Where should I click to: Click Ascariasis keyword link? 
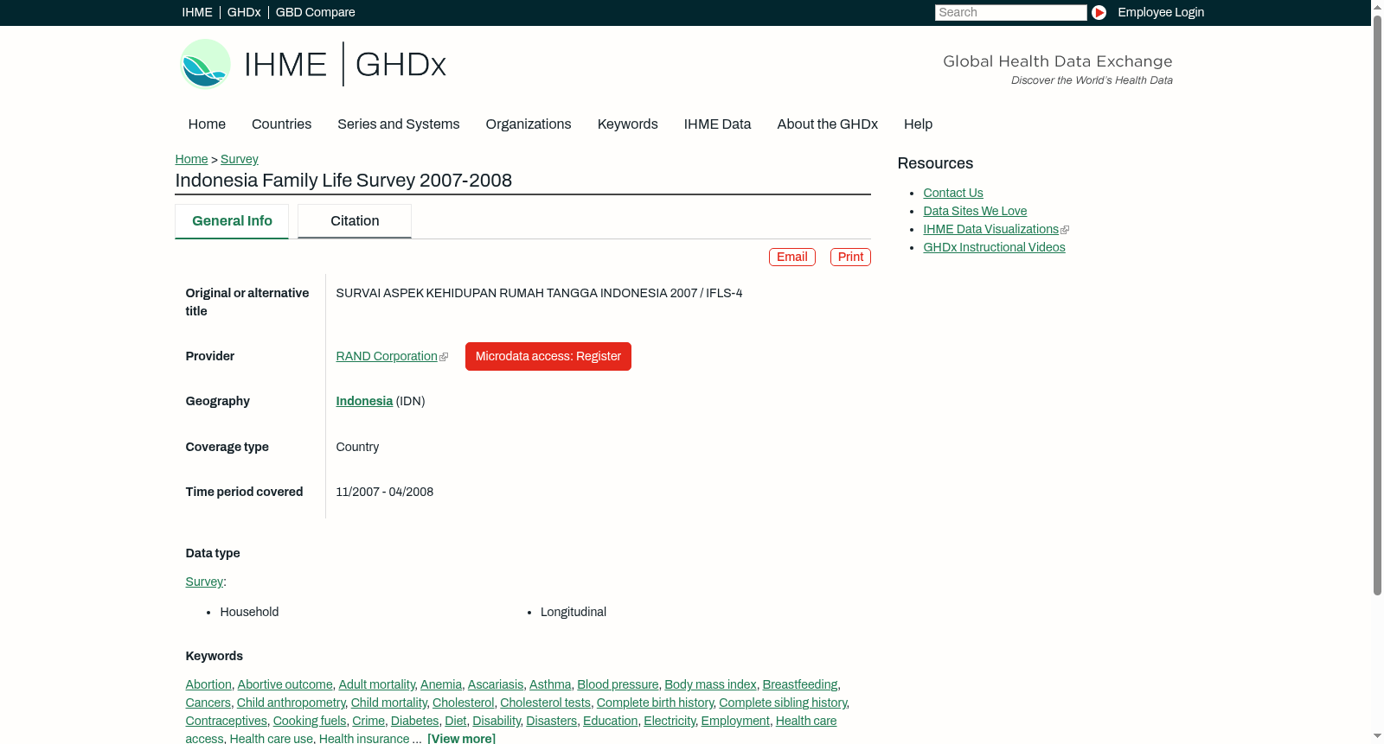point(496,684)
